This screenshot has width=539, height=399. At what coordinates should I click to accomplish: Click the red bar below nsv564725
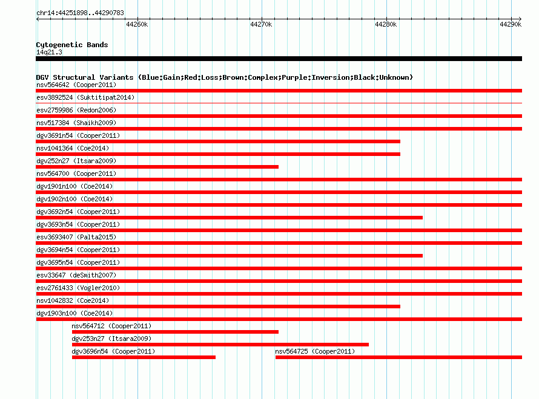pyautogui.click(x=398, y=357)
